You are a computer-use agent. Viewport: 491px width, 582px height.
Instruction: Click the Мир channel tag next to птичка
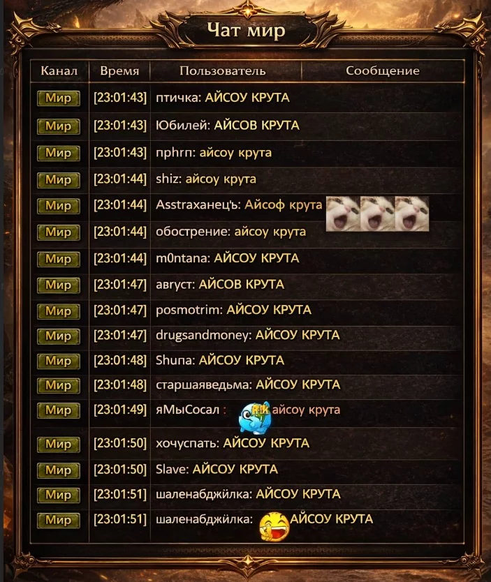tap(58, 98)
